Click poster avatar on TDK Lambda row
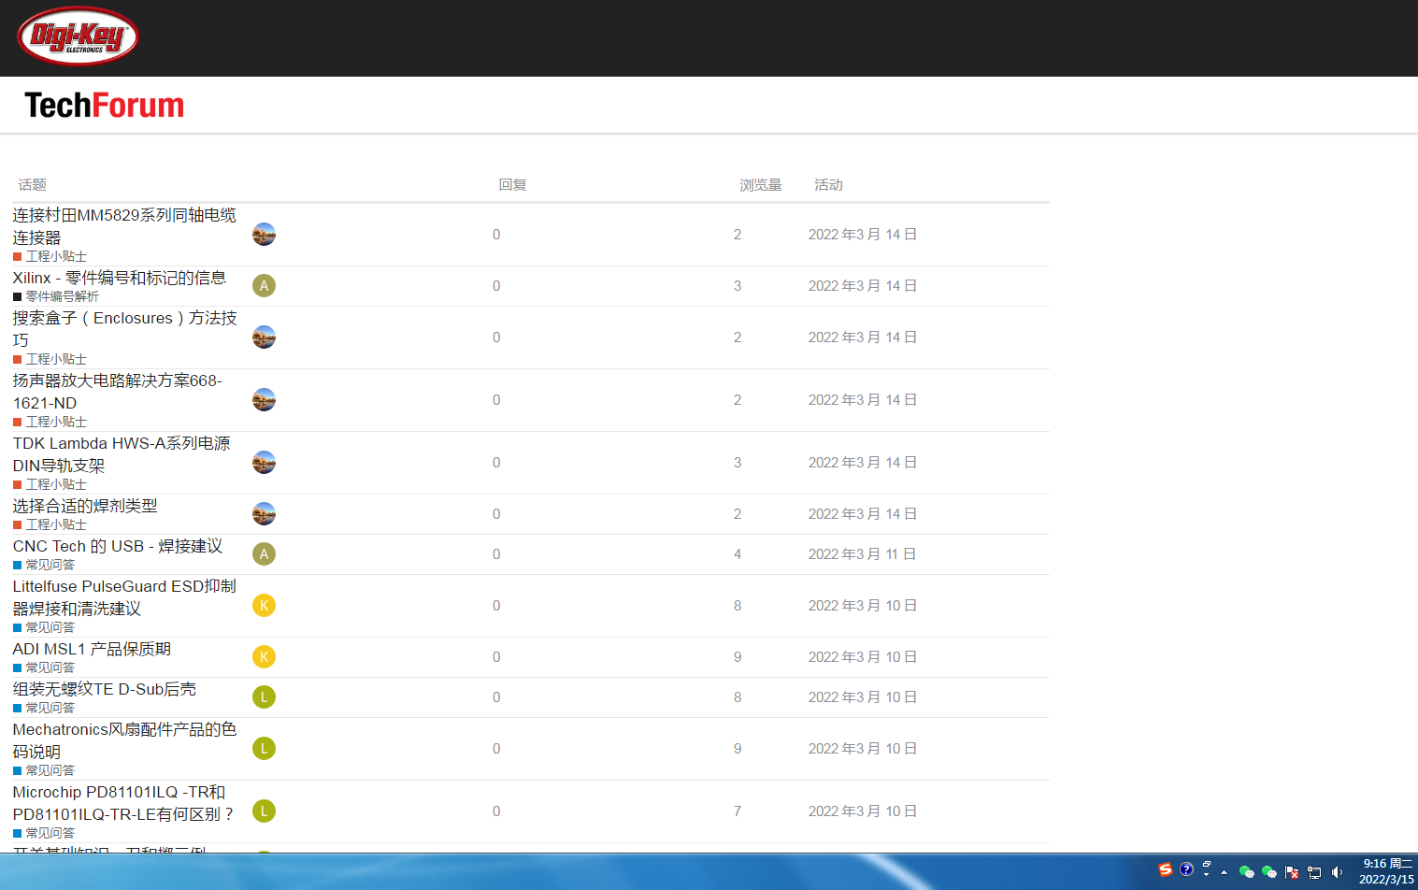The image size is (1418, 890). pyautogui.click(x=264, y=463)
